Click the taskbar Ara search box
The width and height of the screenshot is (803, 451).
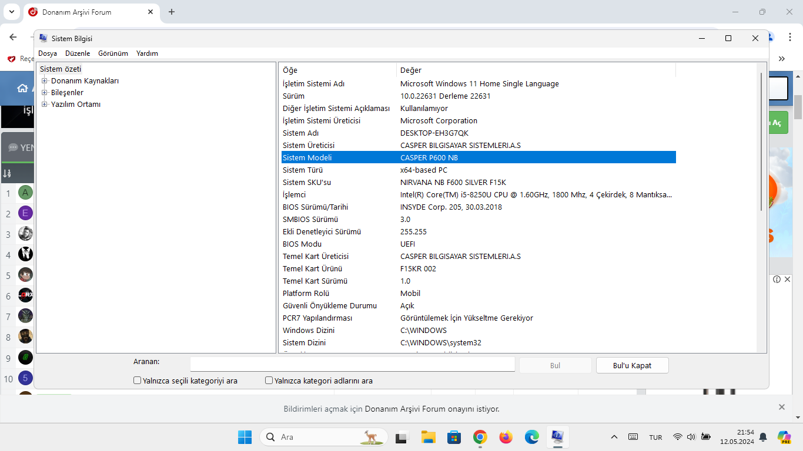pyautogui.click(x=324, y=437)
